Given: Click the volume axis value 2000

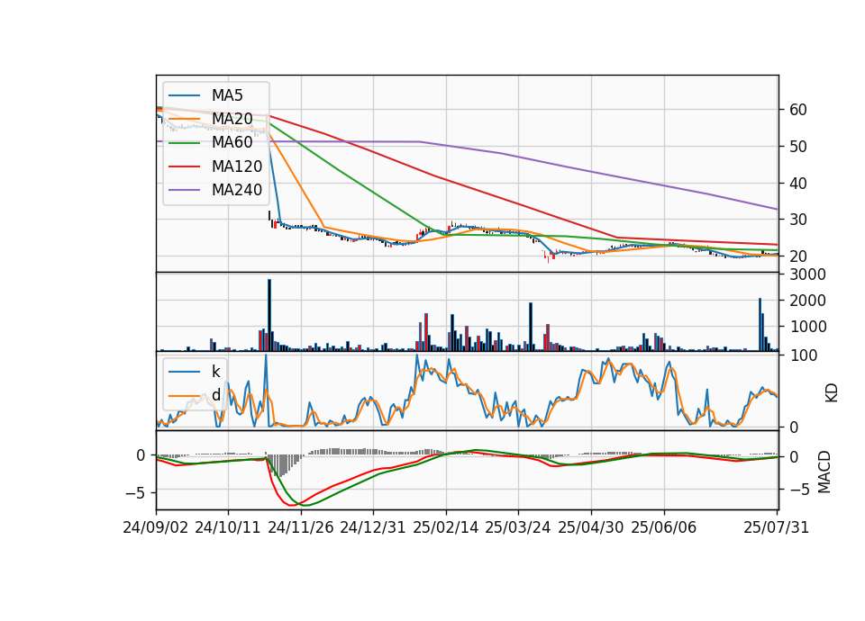Looking at the screenshot, I should click(807, 301).
